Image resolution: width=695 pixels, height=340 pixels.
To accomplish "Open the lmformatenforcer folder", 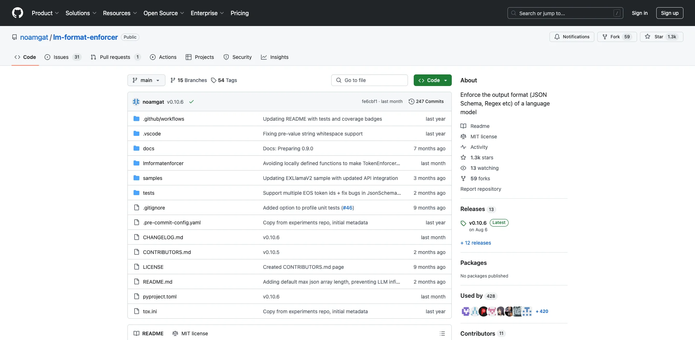I will [163, 163].
